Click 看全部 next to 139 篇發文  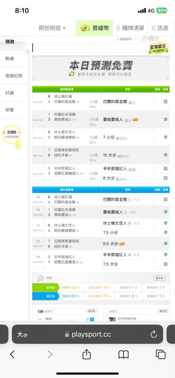(92, 311)
